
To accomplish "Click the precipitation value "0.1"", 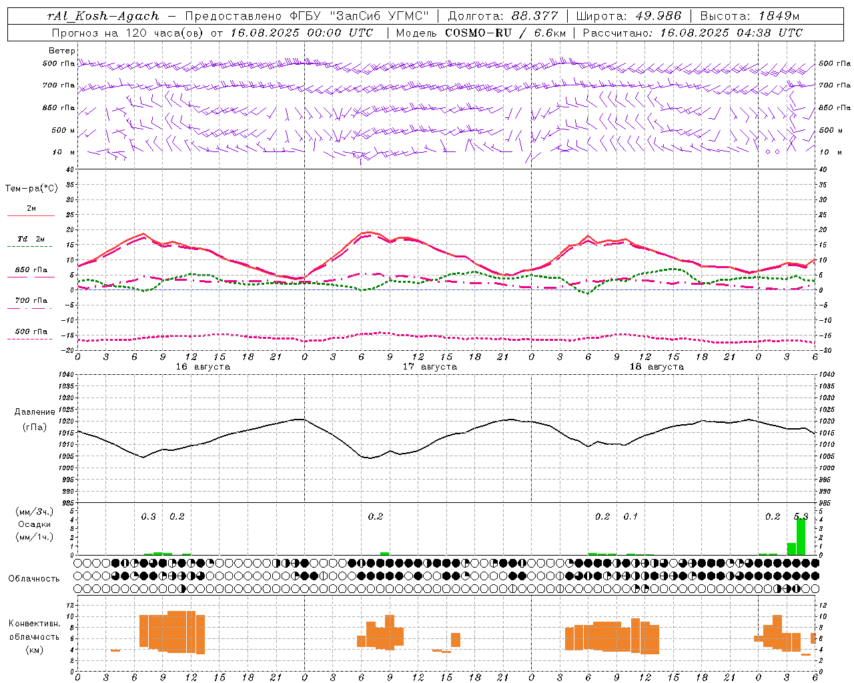I will coord(630,516).
